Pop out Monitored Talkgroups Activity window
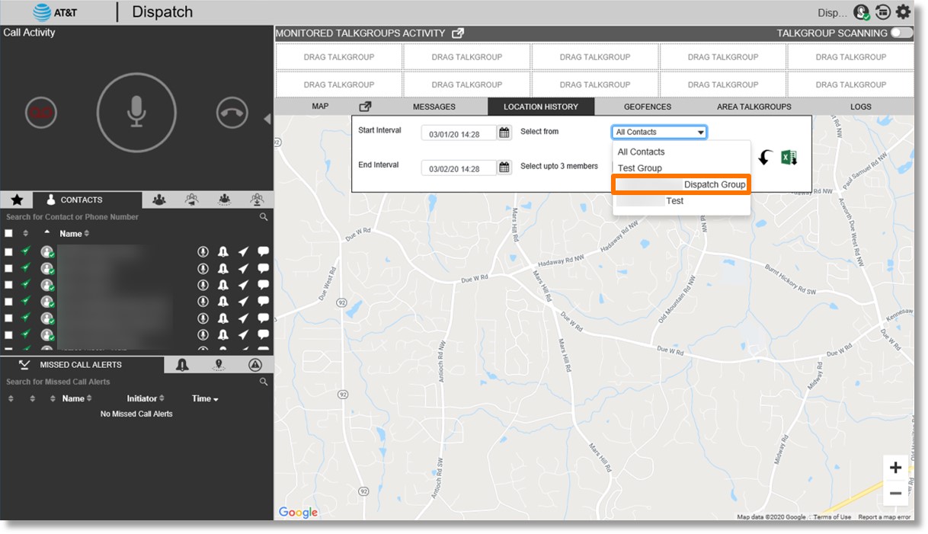This screenshot has height=534, width=928. point(457,34)
